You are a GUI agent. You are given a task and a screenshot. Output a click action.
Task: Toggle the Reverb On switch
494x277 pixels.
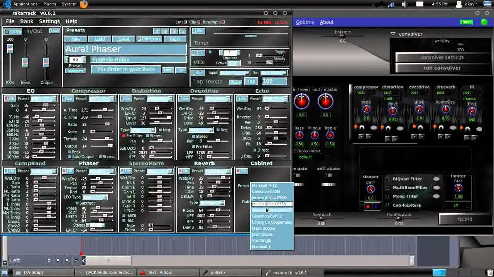(184, 171)
